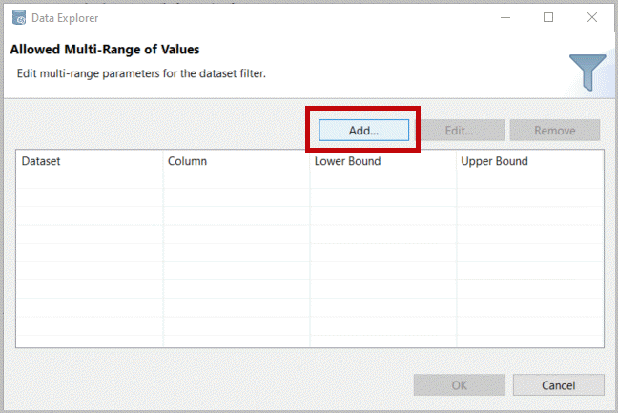618x413 pixels.
Task: Click the Upper Bound column header
Action: [494, 161]
